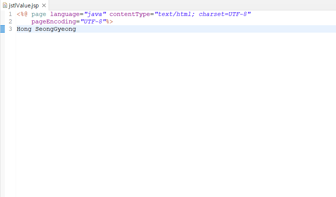Click line number 2 in the gutter

[x=10, y=22]
